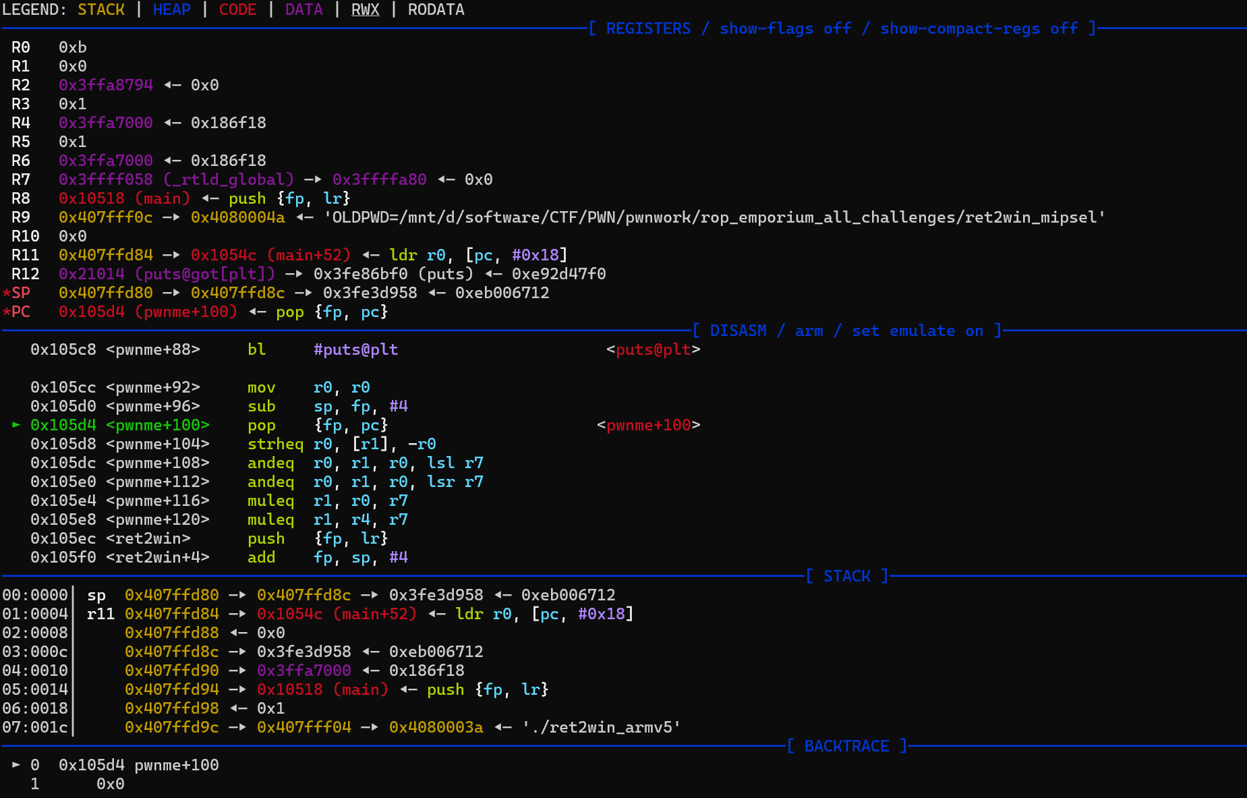Click the RODATA legend label
The width and height of the screenshot is (1247, 798).
(436, 9)
